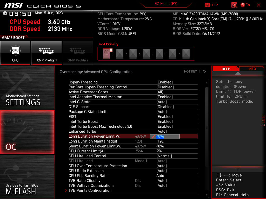Screen dimensions: 266x199
Task: Click the settings list scrollbar thumb
Action: pyautogui.click(x=207, y=127)
